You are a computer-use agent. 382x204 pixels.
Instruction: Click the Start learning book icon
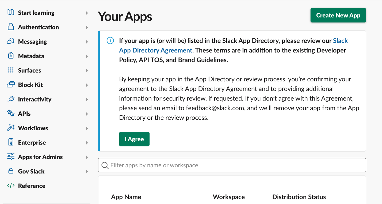tap(11, 12)
